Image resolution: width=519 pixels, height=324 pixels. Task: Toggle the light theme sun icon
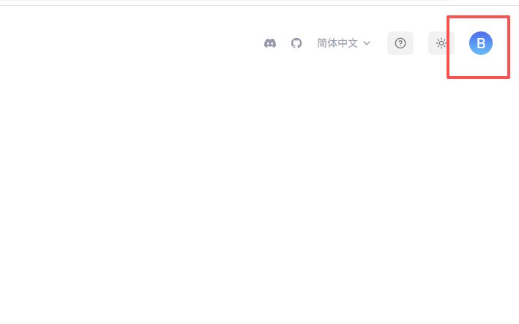coord(441,43)
